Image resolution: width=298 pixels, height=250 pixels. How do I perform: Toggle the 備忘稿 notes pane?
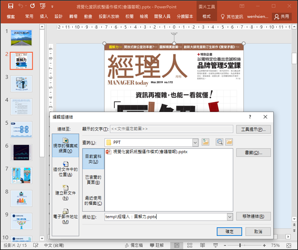tap(134, 245)
